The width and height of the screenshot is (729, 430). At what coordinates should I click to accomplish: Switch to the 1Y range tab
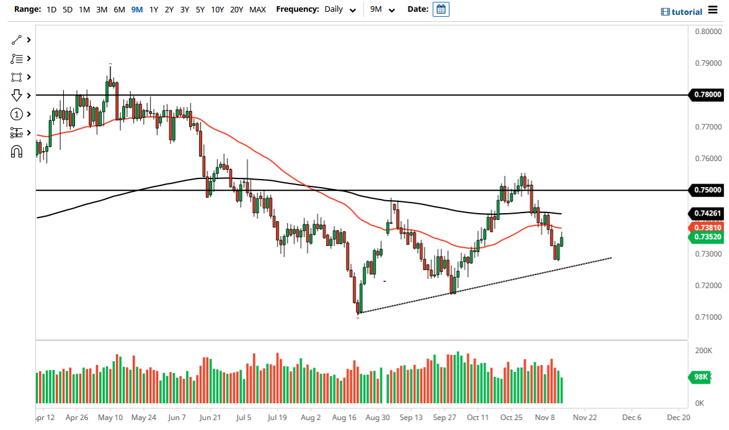pos(154,10)
